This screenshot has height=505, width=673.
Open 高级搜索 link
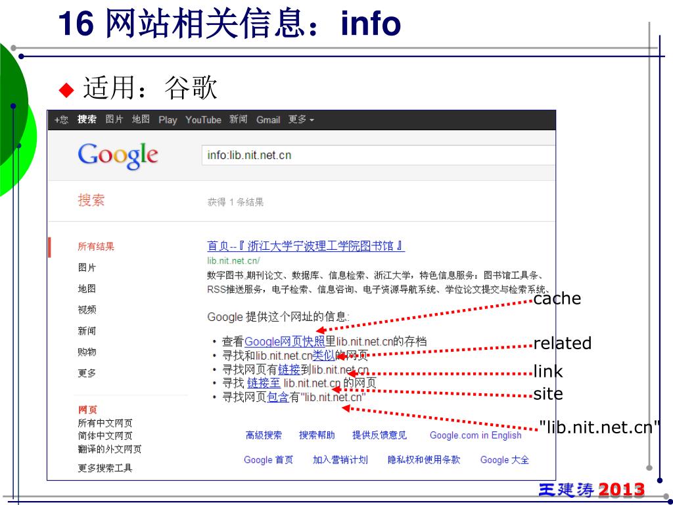pos(264,435)
